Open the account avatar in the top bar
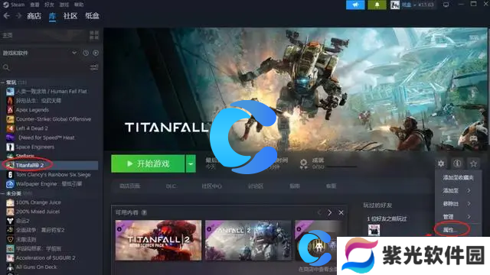This screenshot has height=275, width=490. (395, 5)
